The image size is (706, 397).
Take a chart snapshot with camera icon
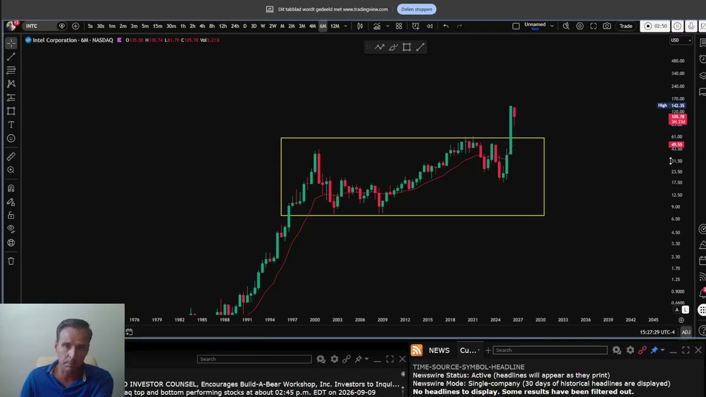tap(607, 26)
